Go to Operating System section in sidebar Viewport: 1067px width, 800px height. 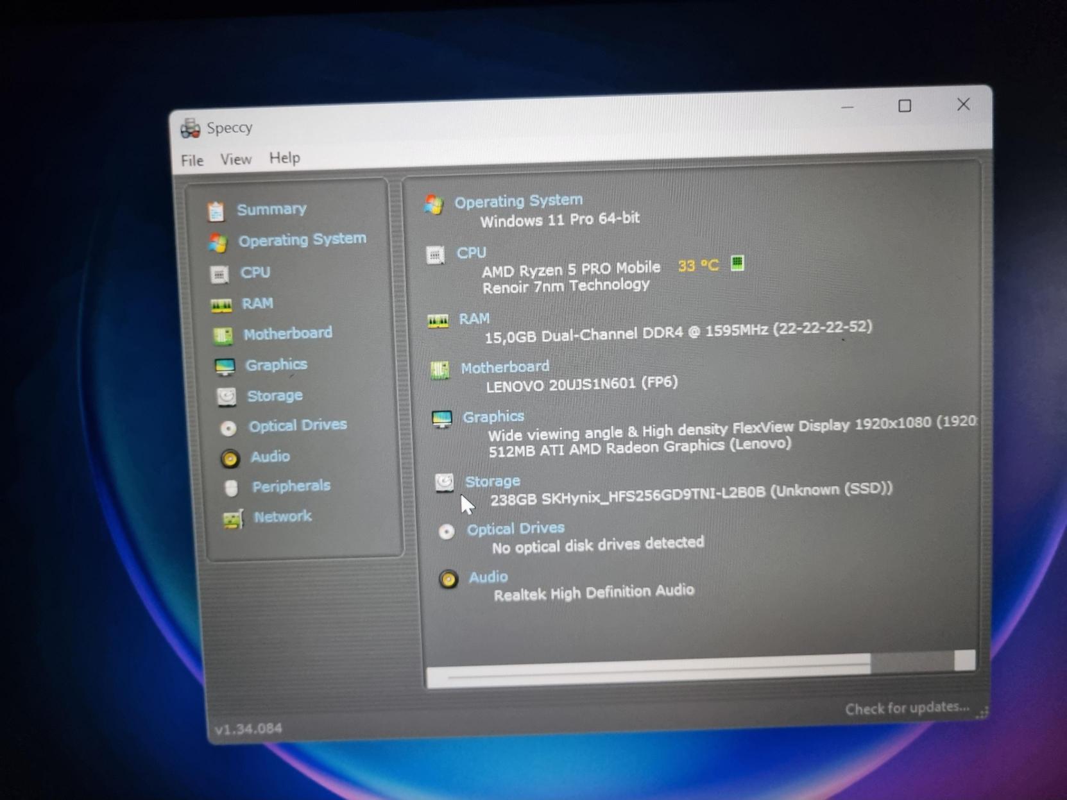click(302, 239)
